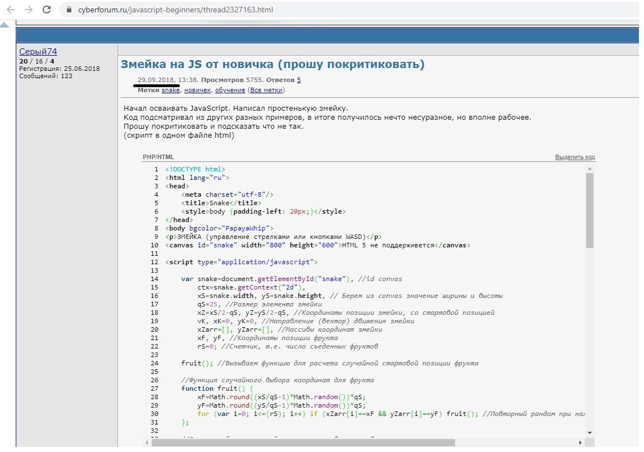Click code line <html lang="ru">
The image size is (644, 452).
pyautogui.click(x=197, y=178)
